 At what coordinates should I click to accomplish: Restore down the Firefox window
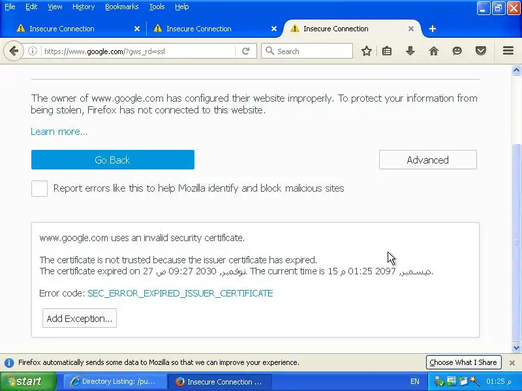499,8
